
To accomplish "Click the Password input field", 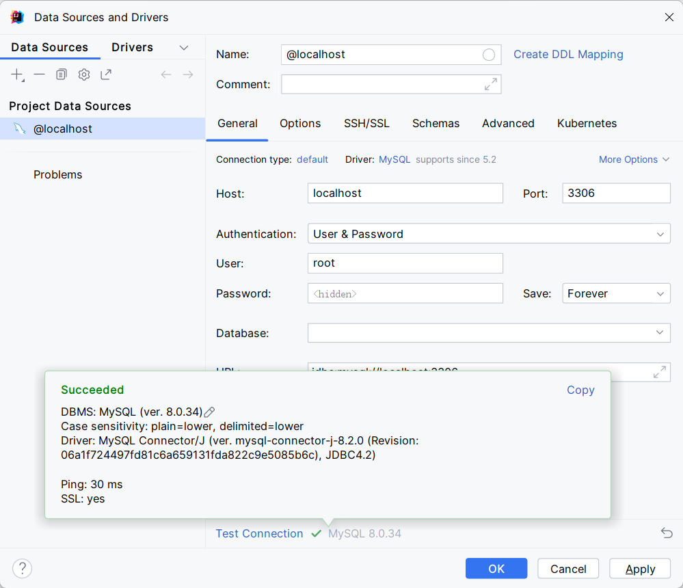I will click(x=405, y=293).
